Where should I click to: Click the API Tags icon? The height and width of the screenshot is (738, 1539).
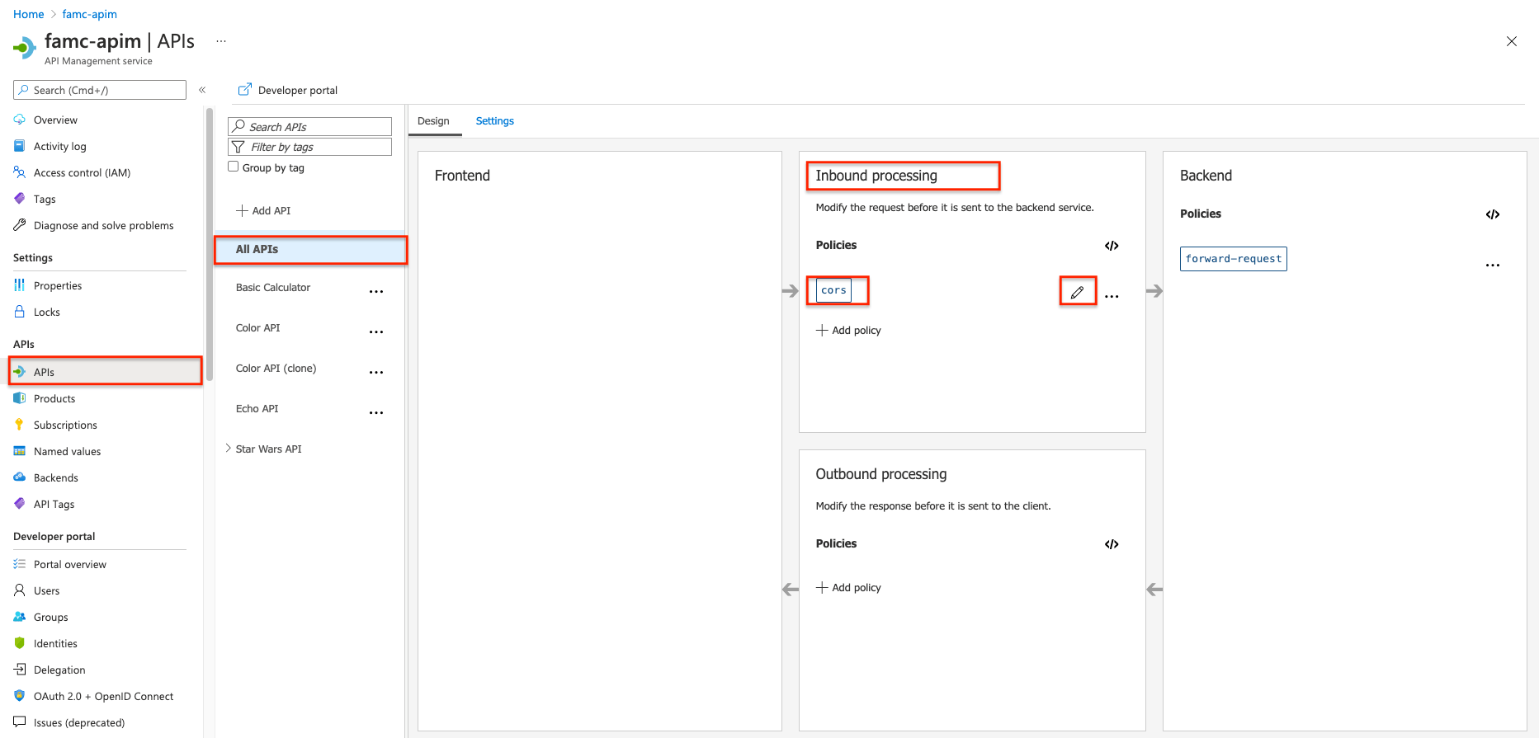(x=19, y=504)
